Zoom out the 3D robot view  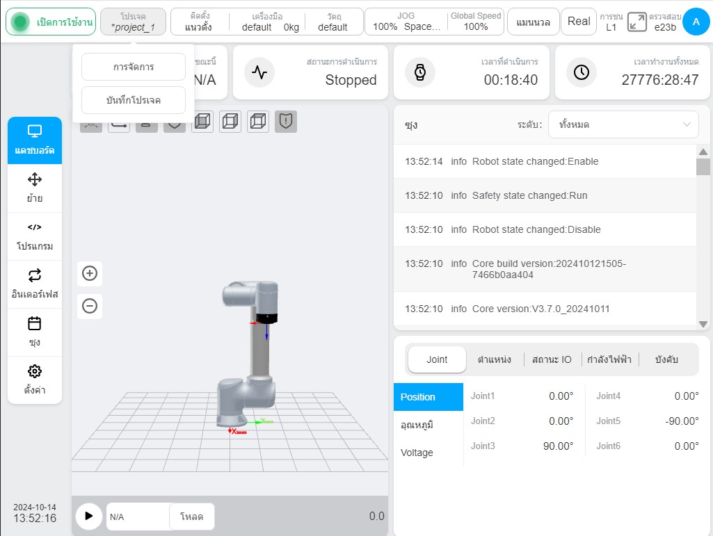coord(90,306)
